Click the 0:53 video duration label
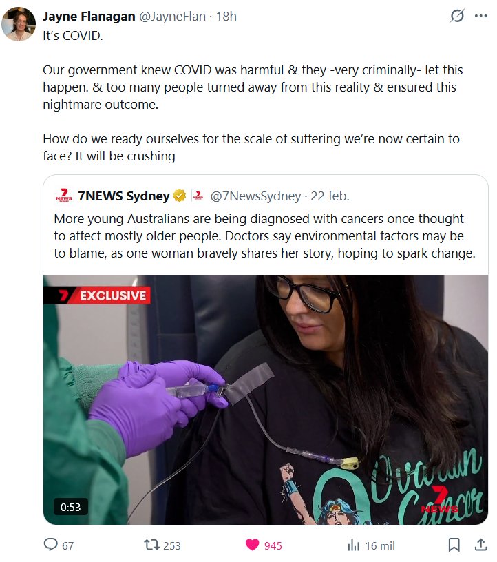Screen dimensions: 497x562 [71, 507]
